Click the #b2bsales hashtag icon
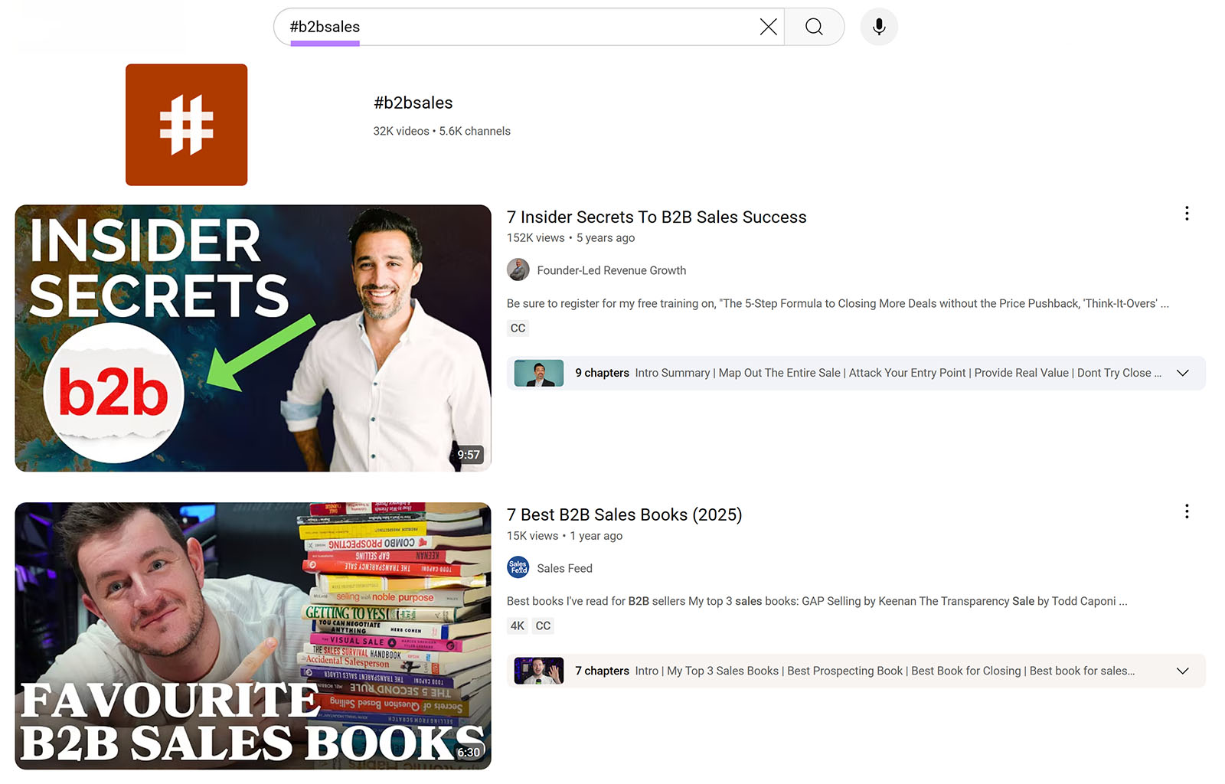The width and height of the screenshot is (1225, 784). coord(186,124)
